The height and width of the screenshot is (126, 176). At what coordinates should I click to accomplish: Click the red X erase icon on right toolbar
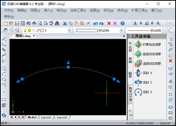(x=171, y=61)
